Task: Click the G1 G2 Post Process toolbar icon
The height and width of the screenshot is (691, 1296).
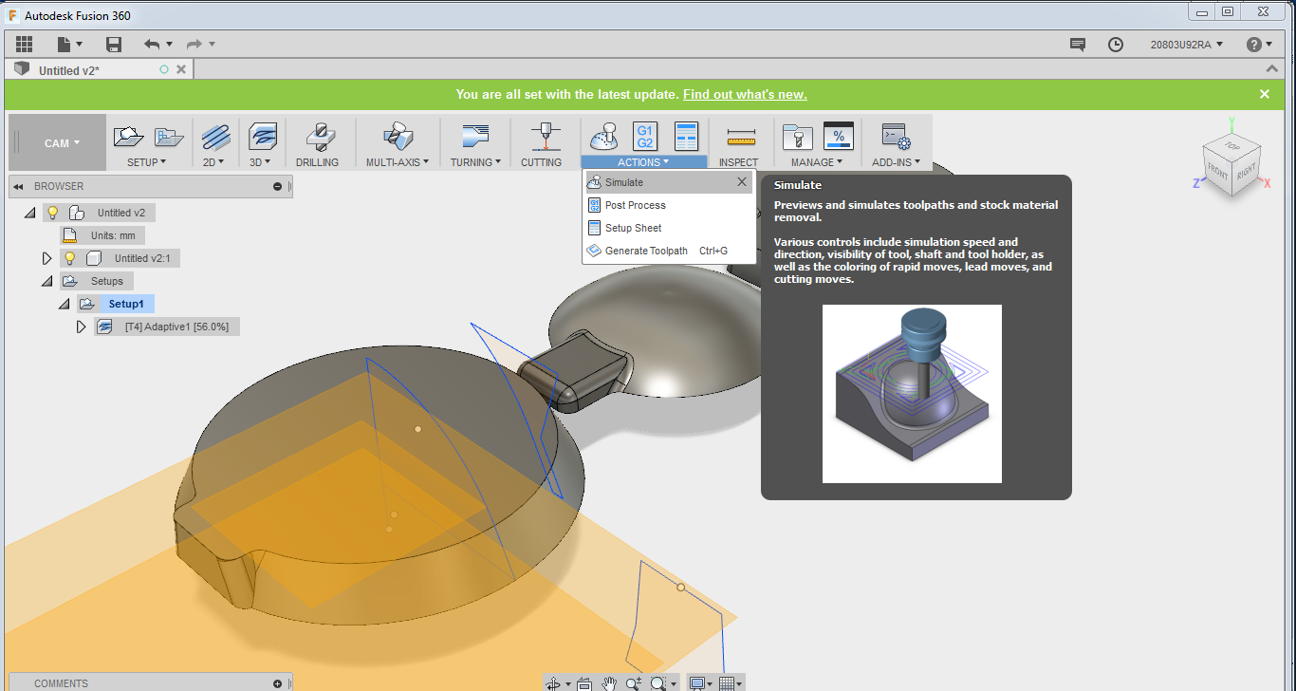Action: point(645,137)
